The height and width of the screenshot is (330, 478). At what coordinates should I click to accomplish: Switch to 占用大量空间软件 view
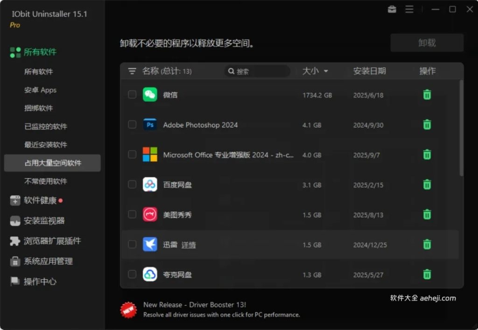coord(51,163)
